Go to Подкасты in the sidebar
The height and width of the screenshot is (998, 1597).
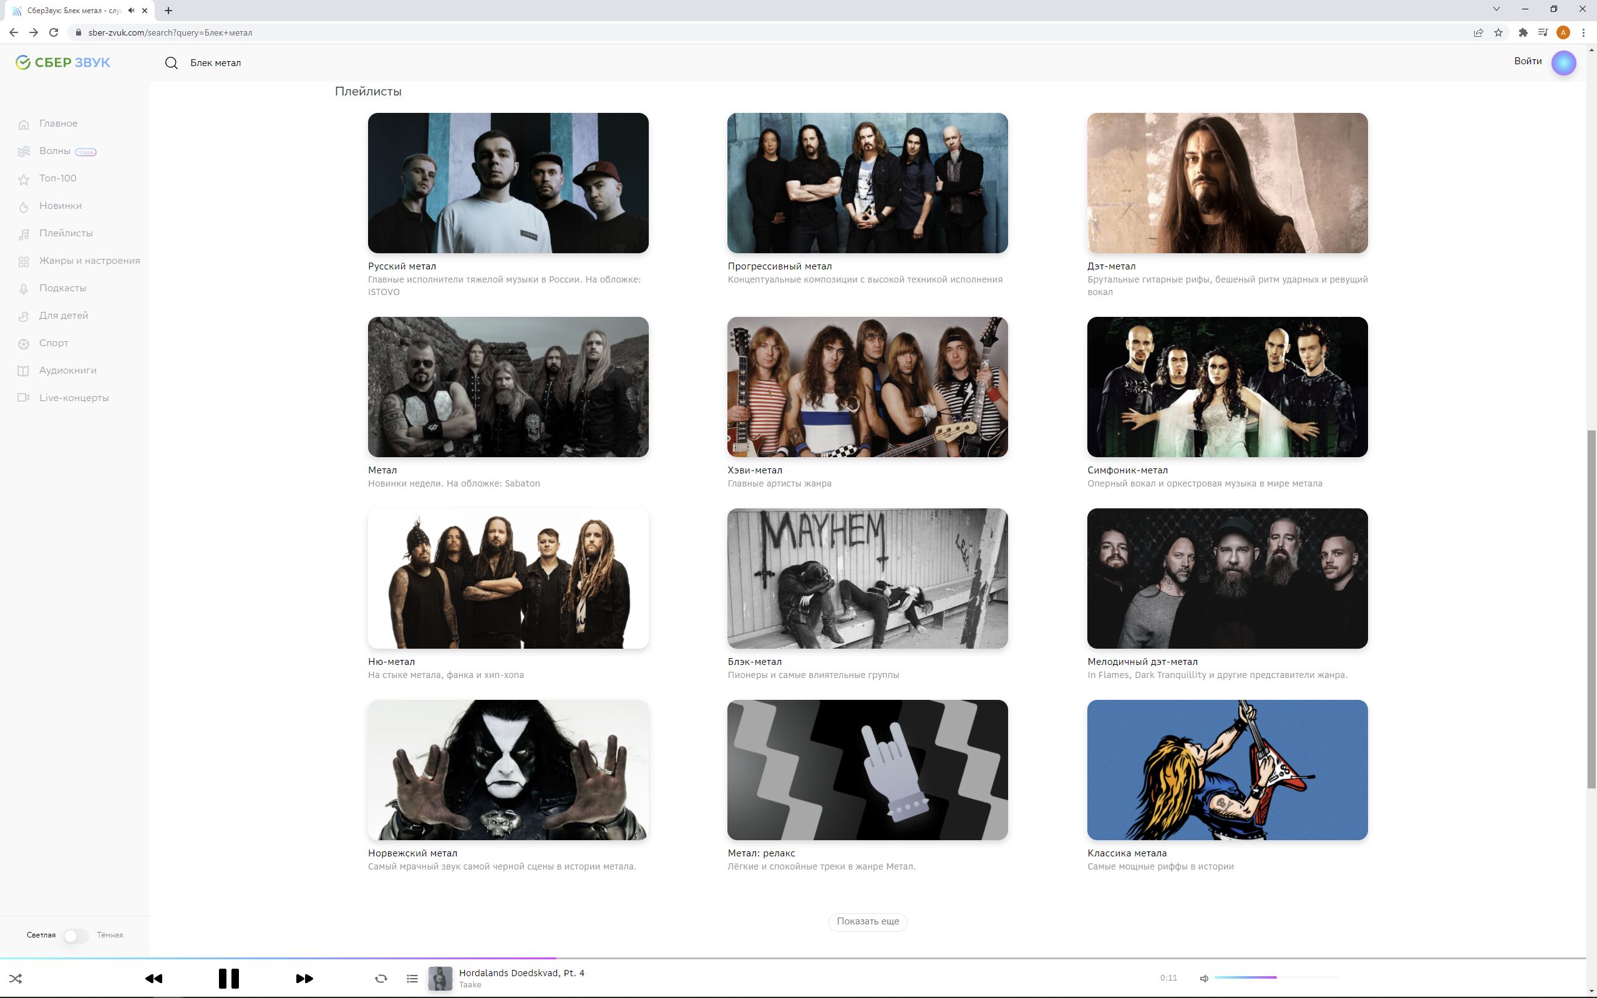pos(62,288)
